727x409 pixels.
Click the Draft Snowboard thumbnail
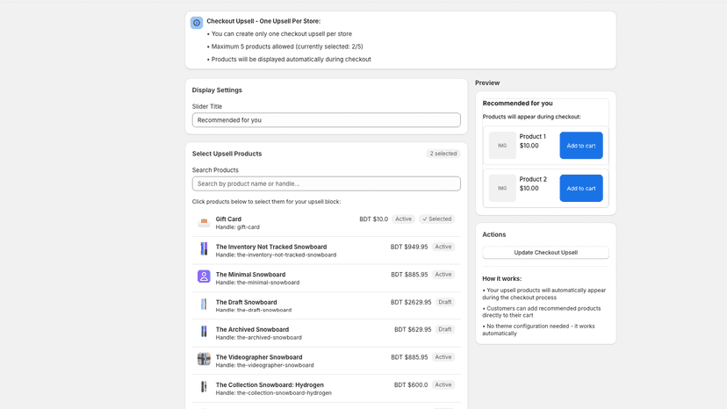point(204,305)
